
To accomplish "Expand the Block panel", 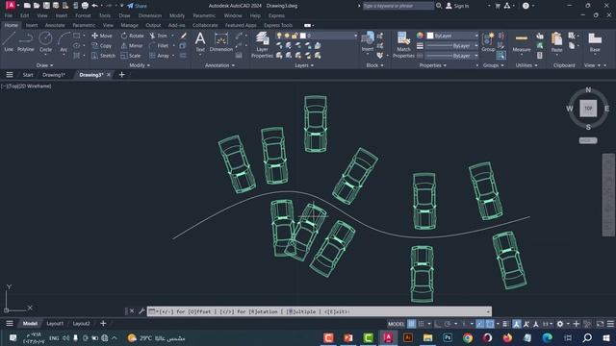I will [374, 65].
